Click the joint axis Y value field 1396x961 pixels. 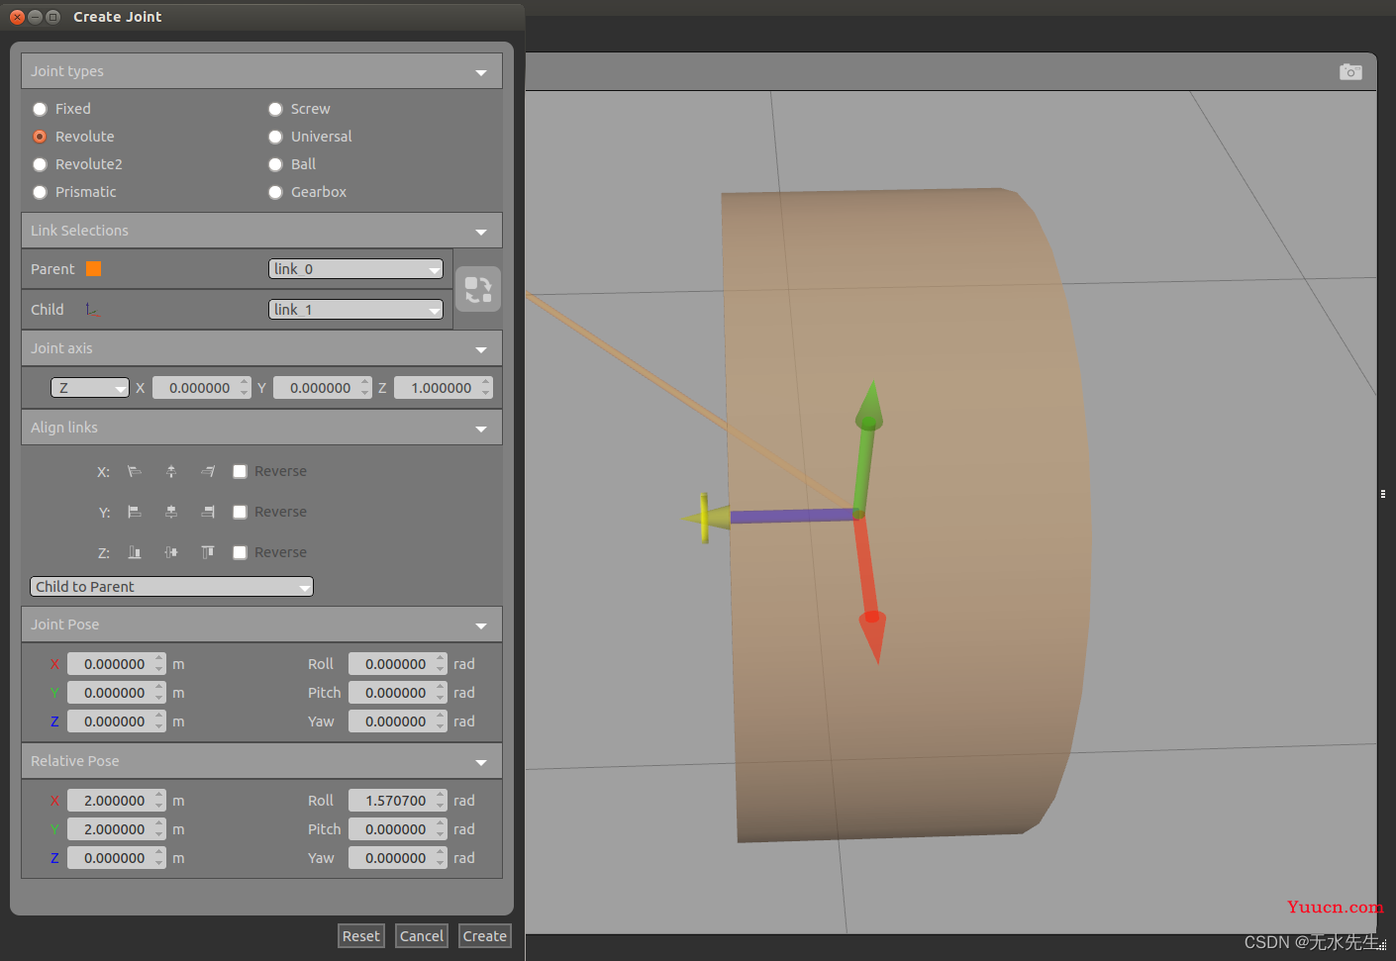(x=323, y=388)
